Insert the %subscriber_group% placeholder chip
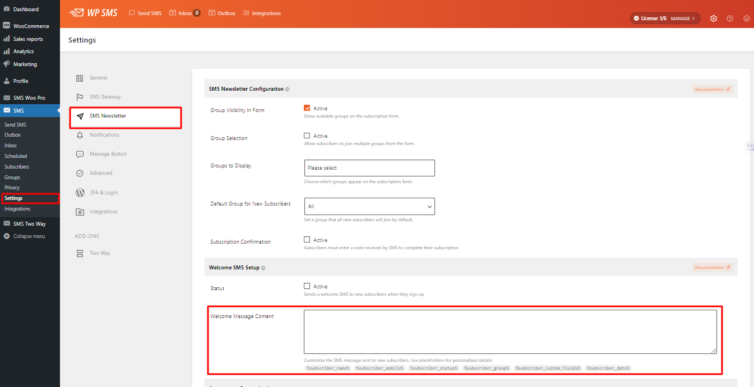This screenshot has height=387, width=754. [x=487, y=368]
